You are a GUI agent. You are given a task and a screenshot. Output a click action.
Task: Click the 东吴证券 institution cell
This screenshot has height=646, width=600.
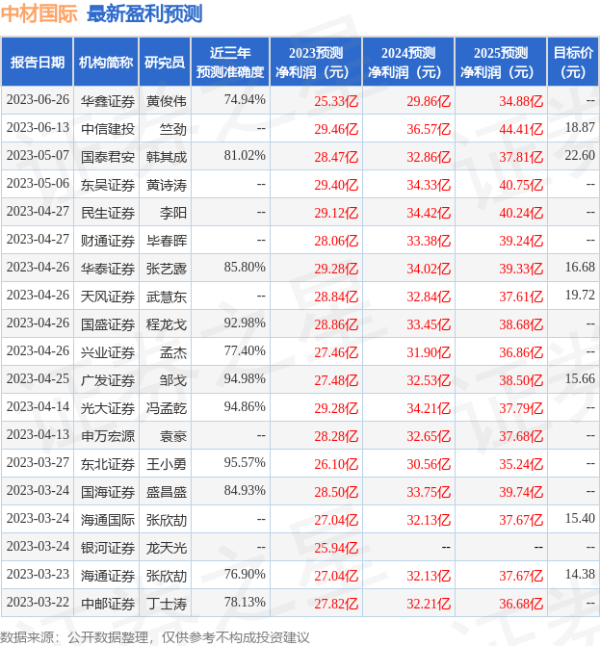point(108,185)
